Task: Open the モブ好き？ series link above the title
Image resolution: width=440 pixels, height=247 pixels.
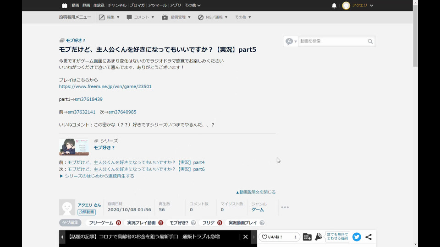Action: [x=76, y=40]
